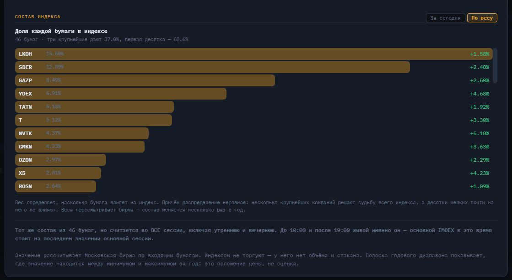Click the «46 бумаг · три крупнейшие» subtitle
Screen dimensions: 512x280
(x=102, y=39)
